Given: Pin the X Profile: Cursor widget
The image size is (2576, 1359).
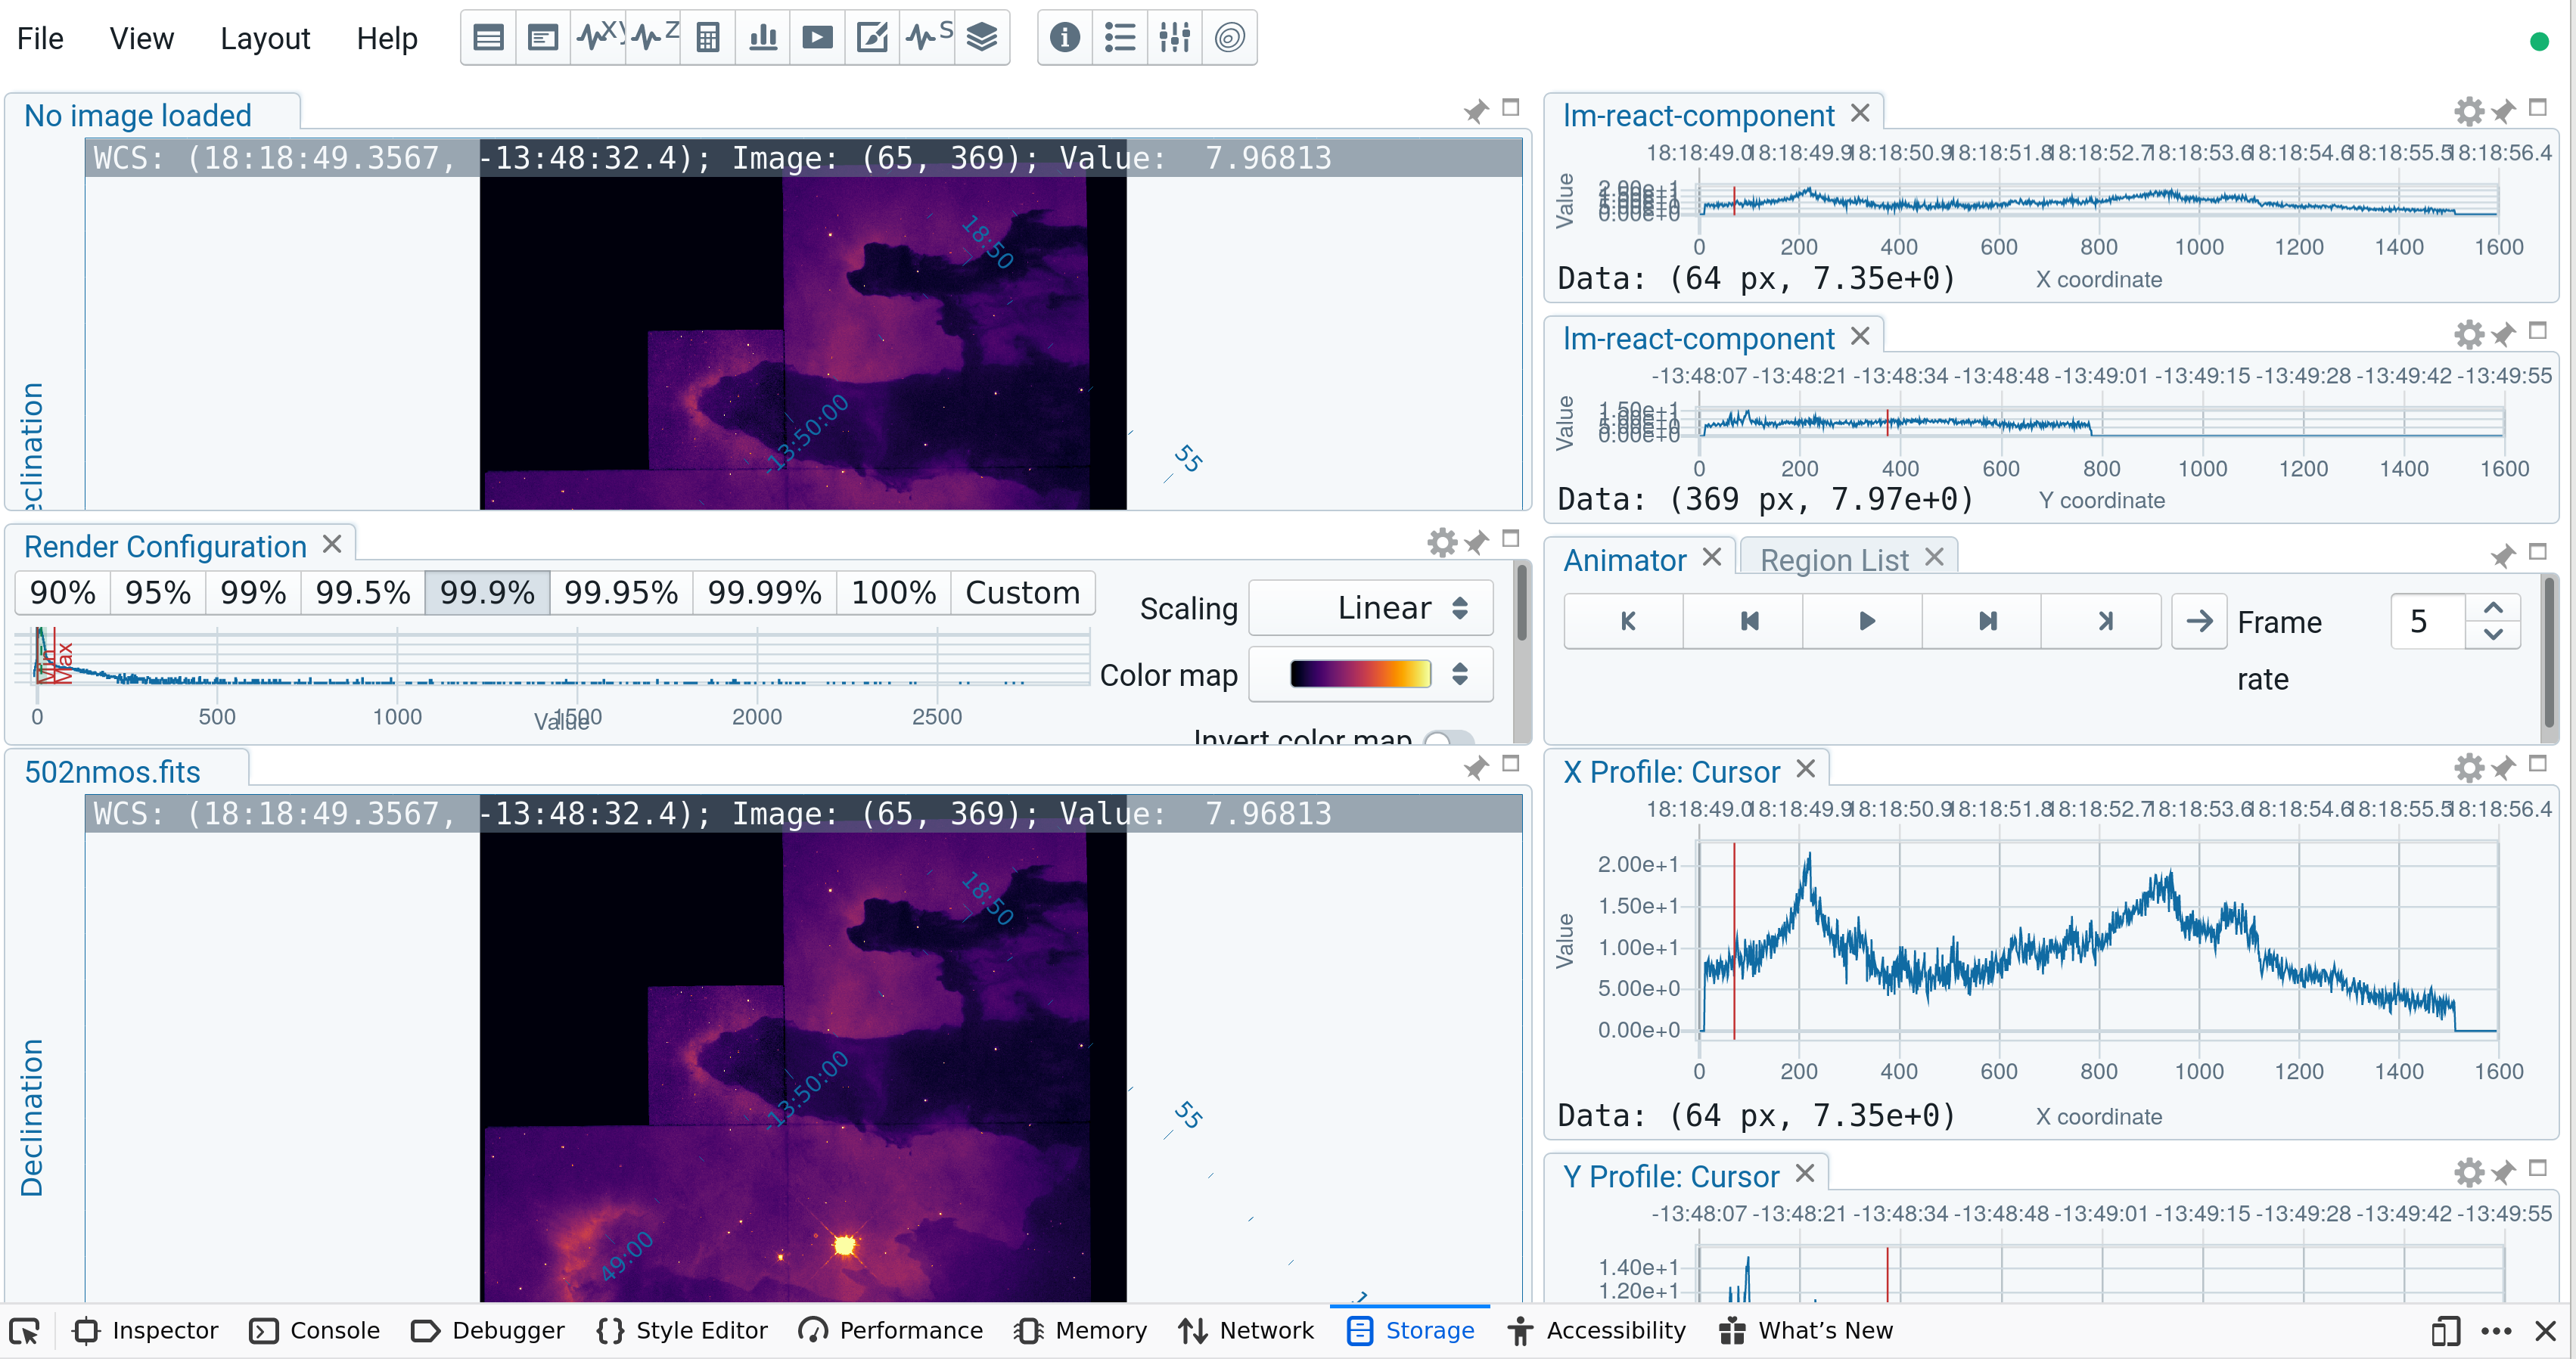Looking at the screenshot, I should click(x=2503, y=768).
